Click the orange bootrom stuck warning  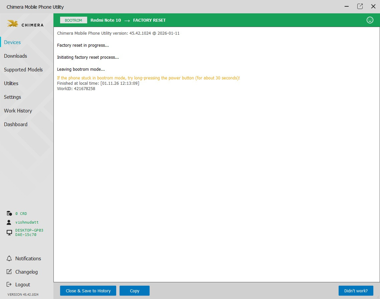click(148, 78)
